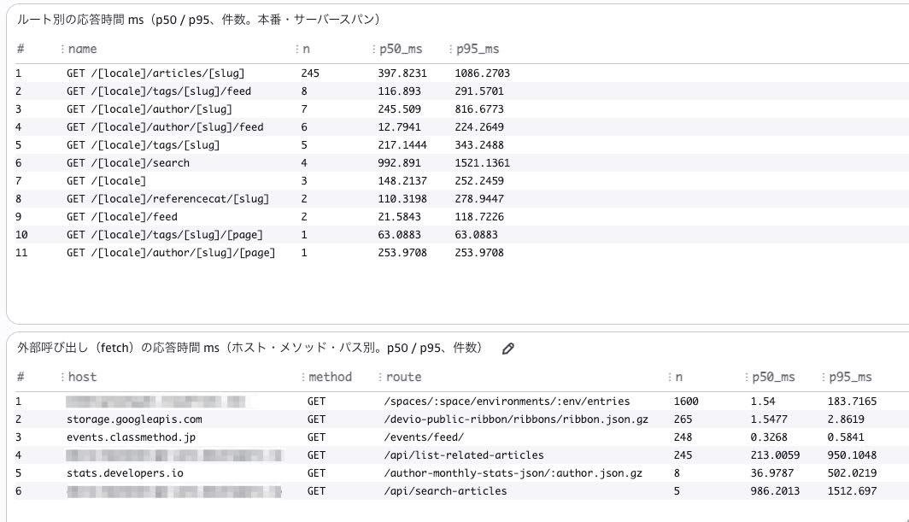
Task: Click the pencil edit icon beside fetch panel title
Action: point(507,349)
